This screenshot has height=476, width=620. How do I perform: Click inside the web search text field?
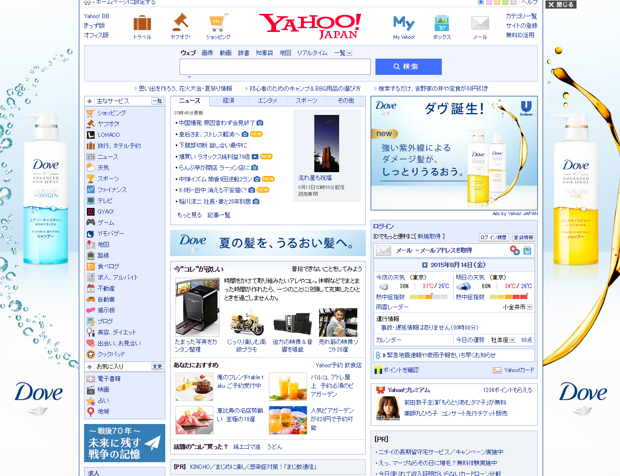click(275, 67)
